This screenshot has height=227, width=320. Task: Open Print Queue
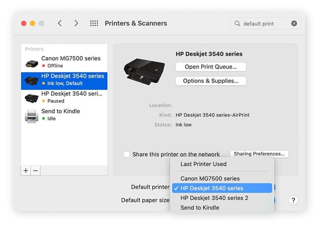click(211, 67)
